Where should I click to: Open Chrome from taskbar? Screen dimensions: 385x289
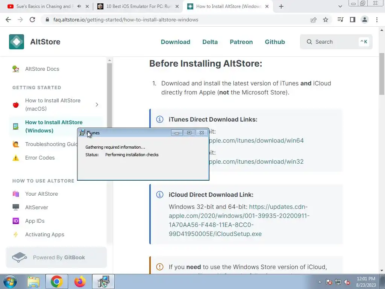[57, 281]
